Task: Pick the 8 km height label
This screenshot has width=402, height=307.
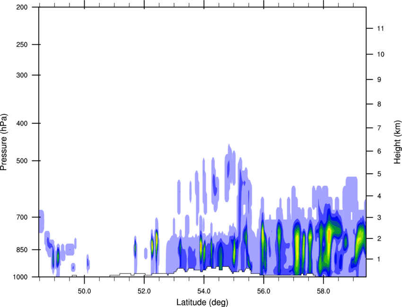Action: [x=379, y=104]
